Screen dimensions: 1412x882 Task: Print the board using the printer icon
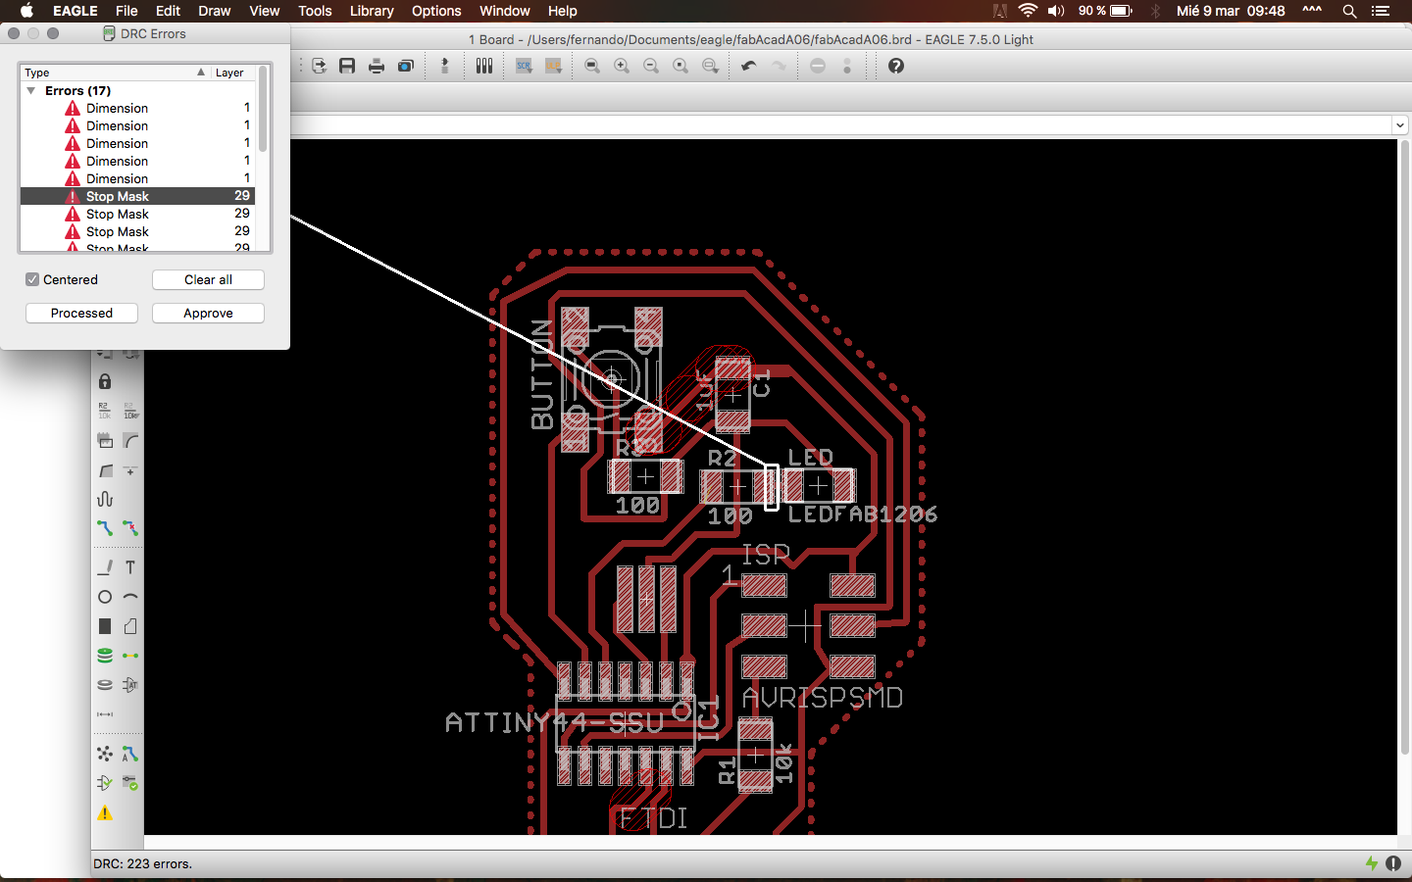pos(377,66)
